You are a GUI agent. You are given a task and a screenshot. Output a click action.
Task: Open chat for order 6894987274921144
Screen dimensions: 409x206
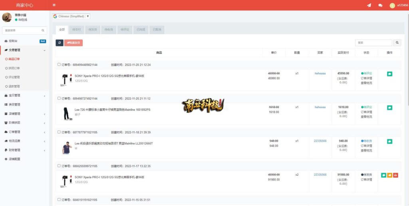pos(389,108)
